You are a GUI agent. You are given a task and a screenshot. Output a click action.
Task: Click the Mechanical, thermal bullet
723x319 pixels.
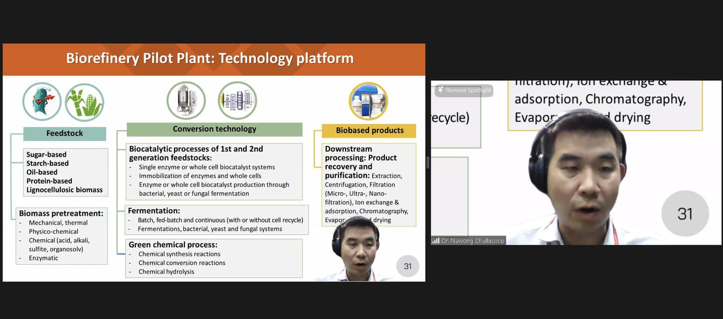58,223
